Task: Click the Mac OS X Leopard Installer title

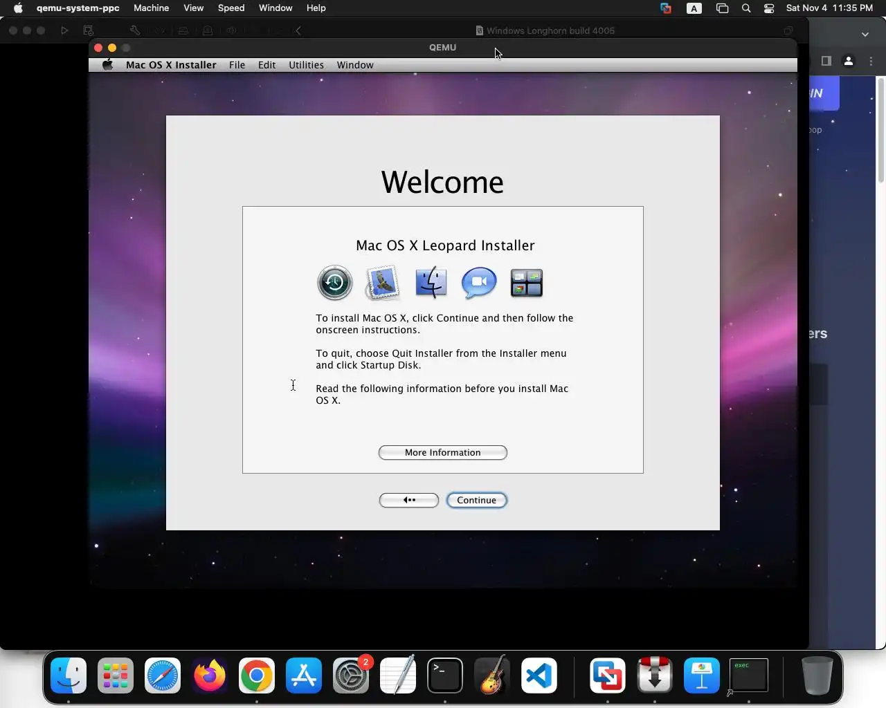Action: click(x=445, y=245)
